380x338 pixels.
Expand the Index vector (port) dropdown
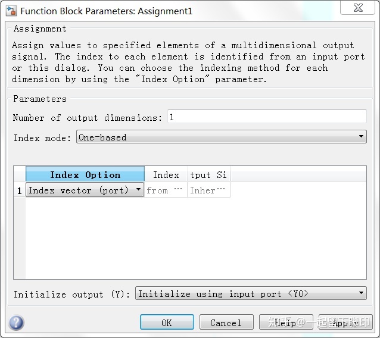click(x=85, y=190)
